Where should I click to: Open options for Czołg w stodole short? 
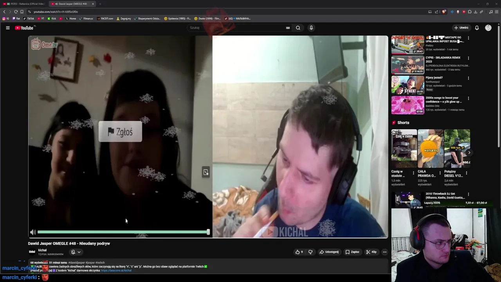[x=413, y=172]
